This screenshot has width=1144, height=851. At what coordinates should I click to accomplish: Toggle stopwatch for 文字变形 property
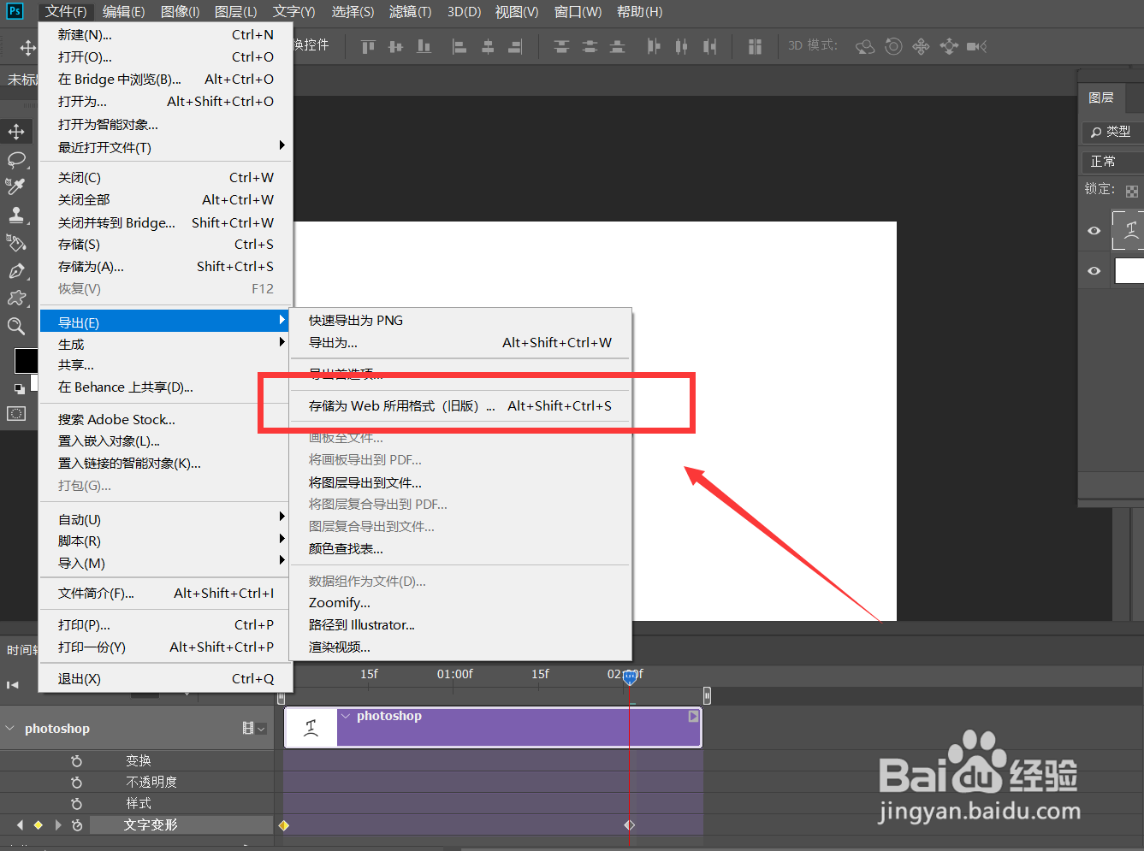[x=77, y=824]
